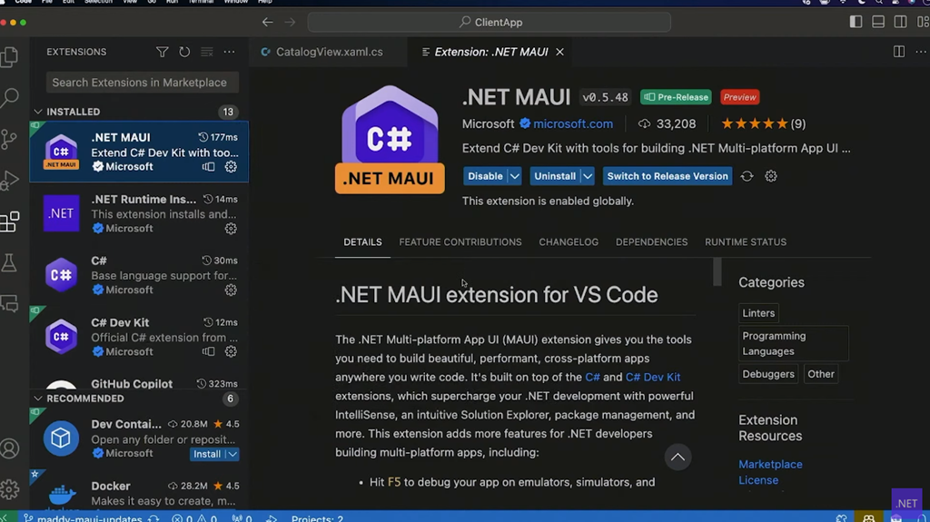Toggle the secondary side bar layout
The width and height of the screenshot is (930, 522).
900,22
